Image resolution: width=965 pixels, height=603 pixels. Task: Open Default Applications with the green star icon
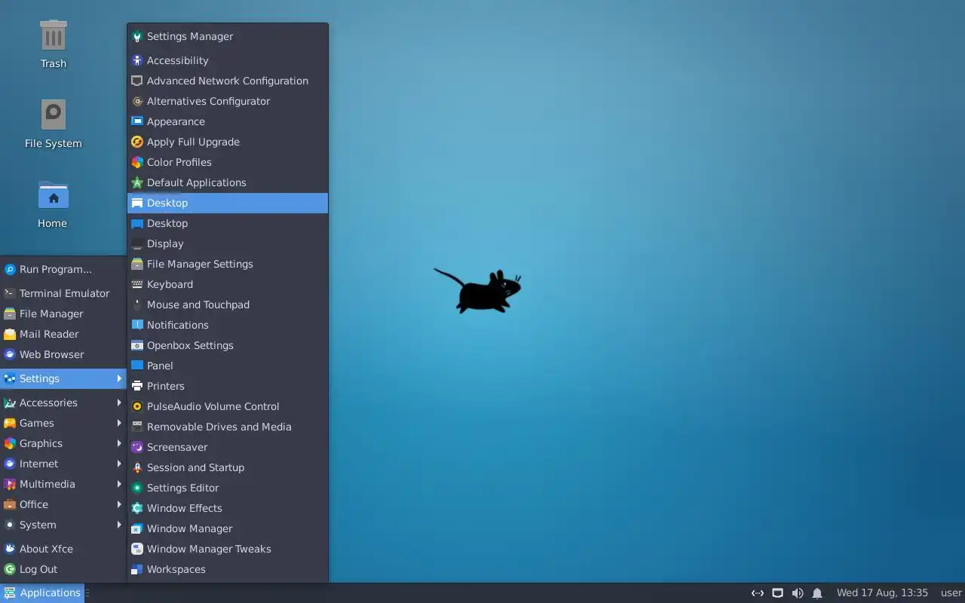tap(228, 182)
